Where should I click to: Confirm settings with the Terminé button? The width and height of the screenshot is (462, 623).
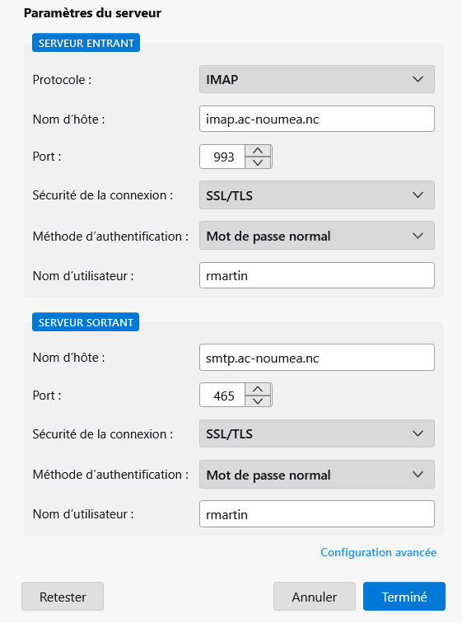tap(404, 597)
